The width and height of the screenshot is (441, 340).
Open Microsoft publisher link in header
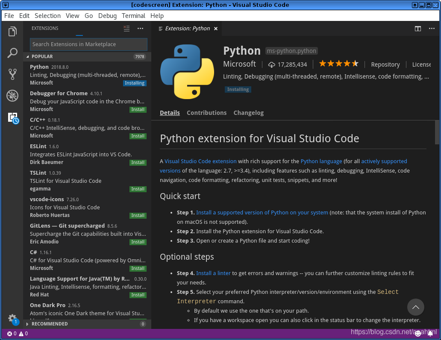[x=239, y=64]
